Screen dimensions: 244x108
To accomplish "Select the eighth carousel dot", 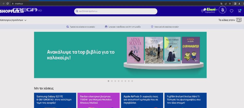I will pyautogui.click(x=132, y=81).
